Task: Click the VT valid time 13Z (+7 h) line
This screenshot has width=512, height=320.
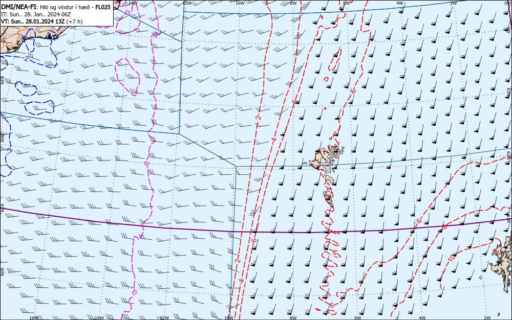Action: click(x=42, y=21)
